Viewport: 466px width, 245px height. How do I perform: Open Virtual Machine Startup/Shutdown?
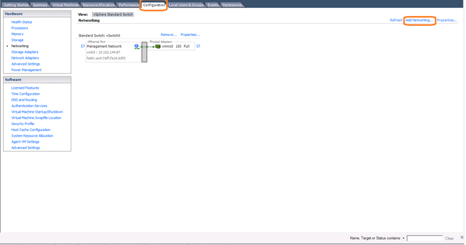tap(37, 111)
